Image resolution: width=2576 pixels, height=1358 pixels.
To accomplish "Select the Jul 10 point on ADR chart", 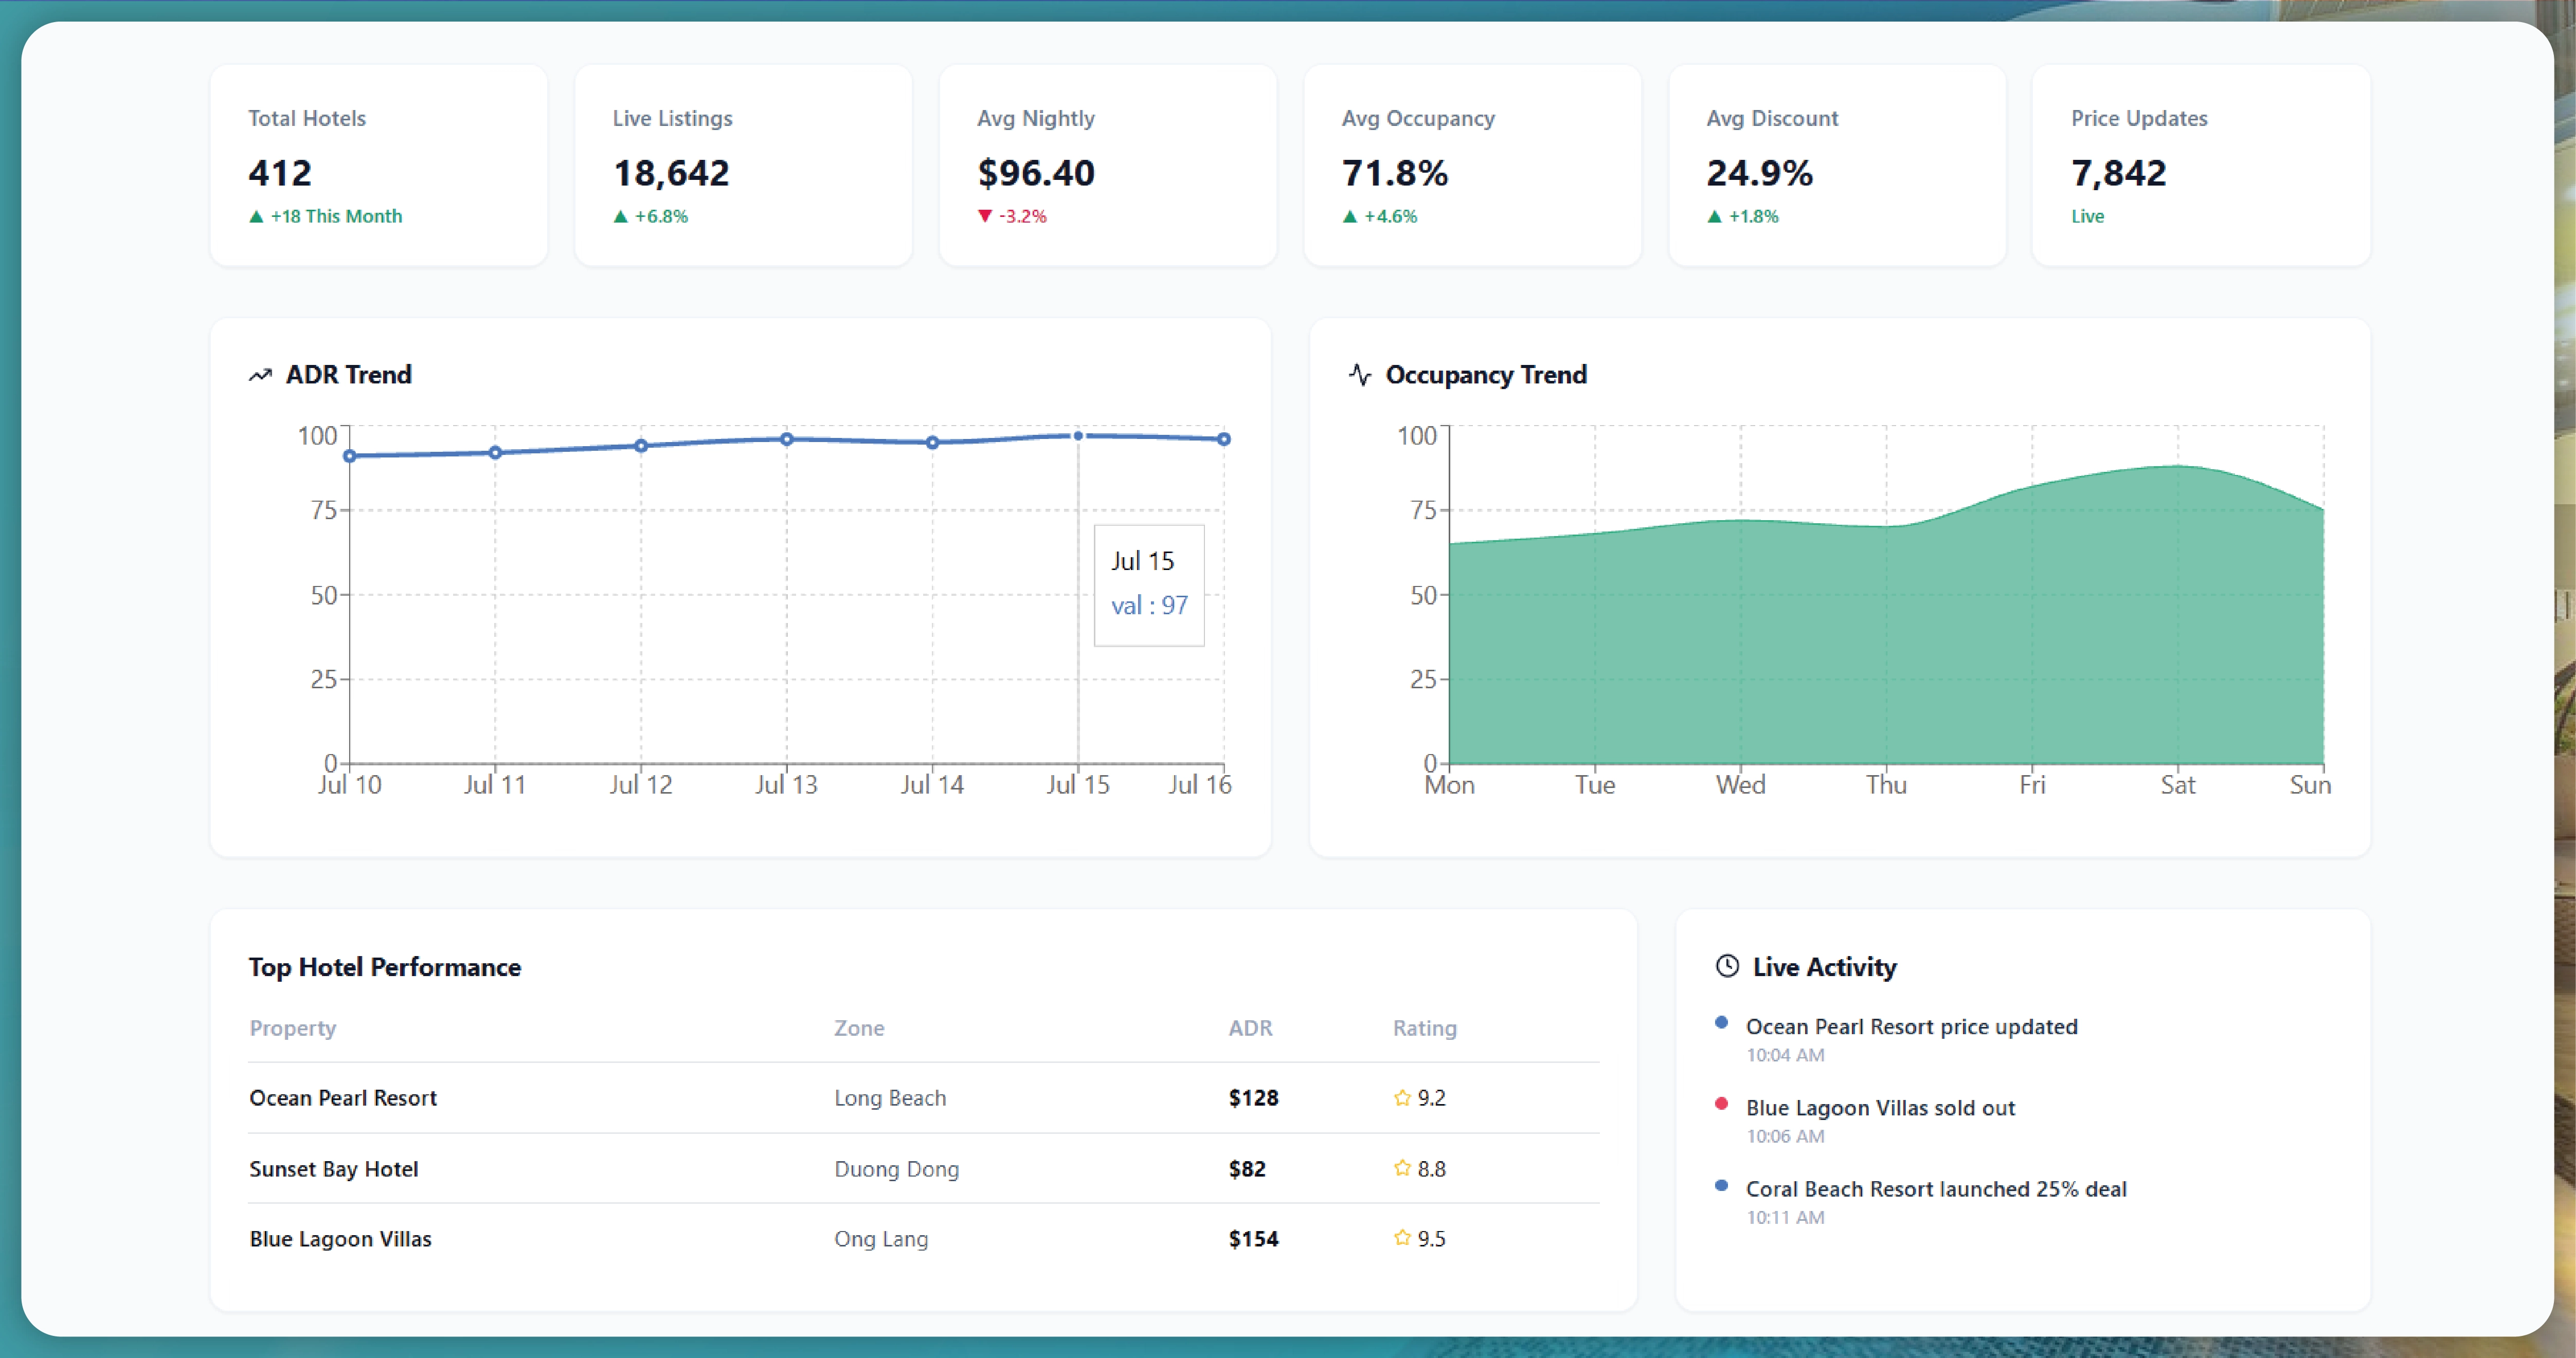I will [x=350, y=455].
